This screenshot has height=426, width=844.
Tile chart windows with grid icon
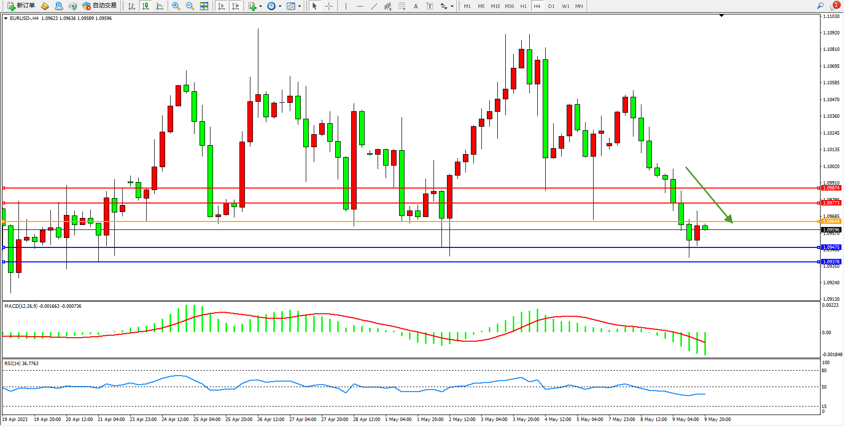pos(204,6)
